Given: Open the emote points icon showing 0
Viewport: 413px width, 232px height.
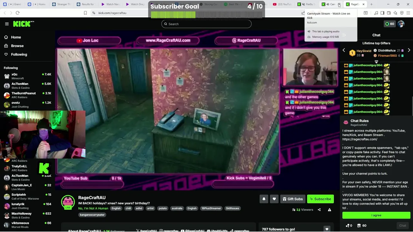Looking at the screenshot, I should point(349,226).
